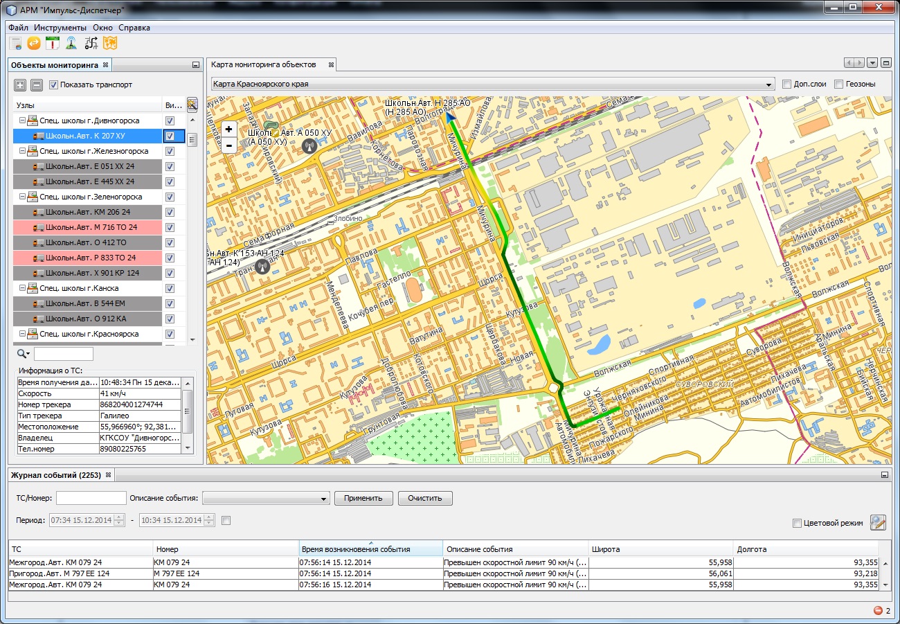
Task: Toggle visibility for Спец. школы г.Канска
Action: click(170, 288)
